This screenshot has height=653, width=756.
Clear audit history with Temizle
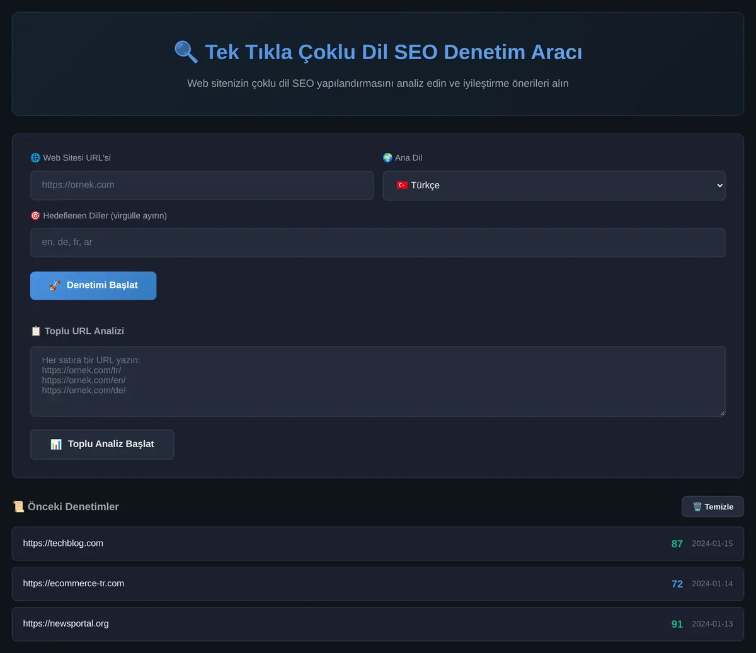(x=713, y=507)
